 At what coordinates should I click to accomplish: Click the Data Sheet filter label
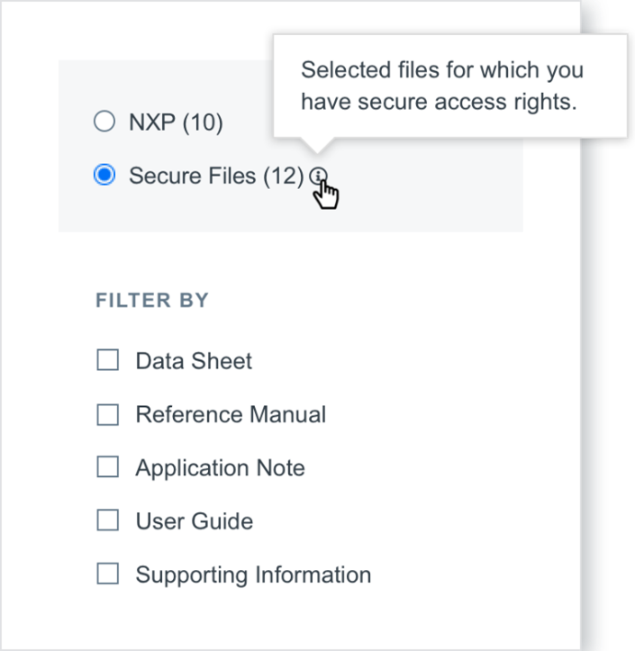(x=194, y=361)
